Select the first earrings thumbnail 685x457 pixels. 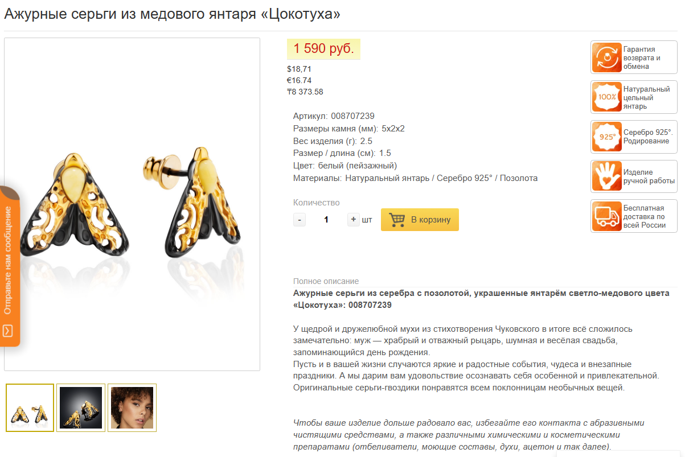30,407
